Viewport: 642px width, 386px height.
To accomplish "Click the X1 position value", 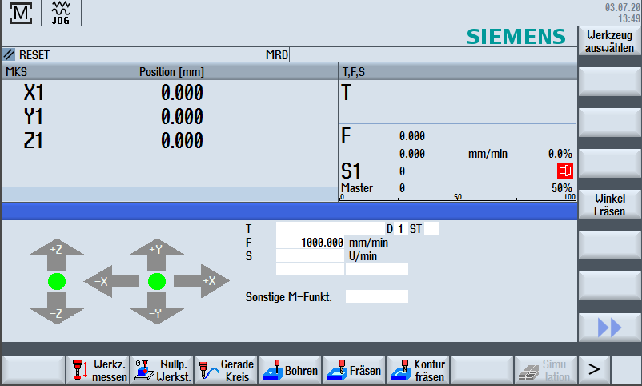I will pos(182,93).
